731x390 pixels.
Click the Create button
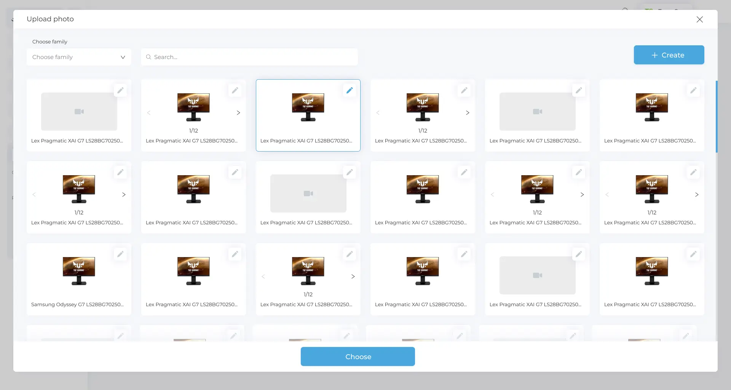[669, 55]
